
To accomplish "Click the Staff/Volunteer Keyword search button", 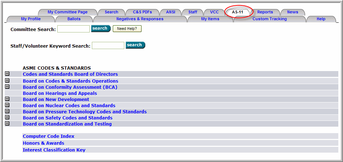I will [x=135, y=45].
